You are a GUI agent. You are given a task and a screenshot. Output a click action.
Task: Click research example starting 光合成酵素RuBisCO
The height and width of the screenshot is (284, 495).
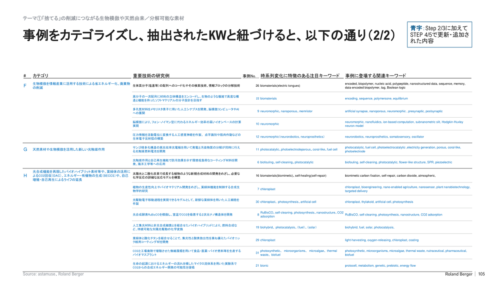coord(182,214)
